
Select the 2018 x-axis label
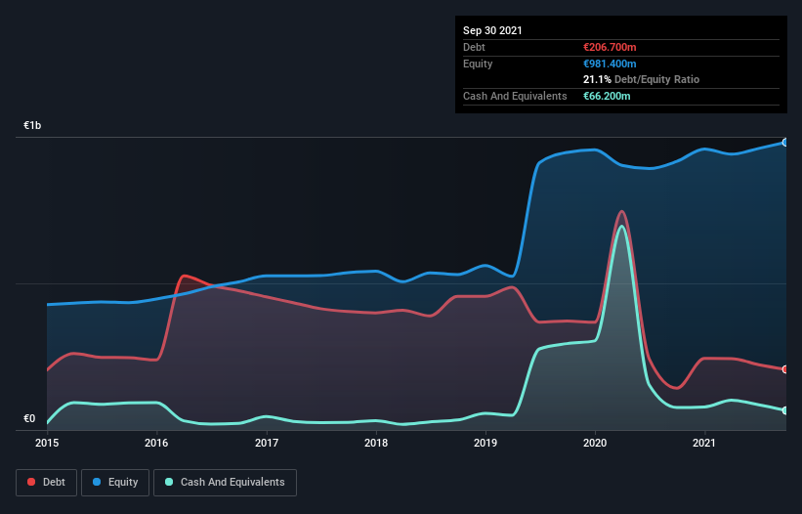tap(376, 443)
